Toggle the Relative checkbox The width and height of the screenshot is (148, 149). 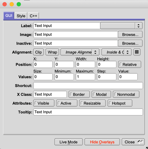(x=130, y=64)
